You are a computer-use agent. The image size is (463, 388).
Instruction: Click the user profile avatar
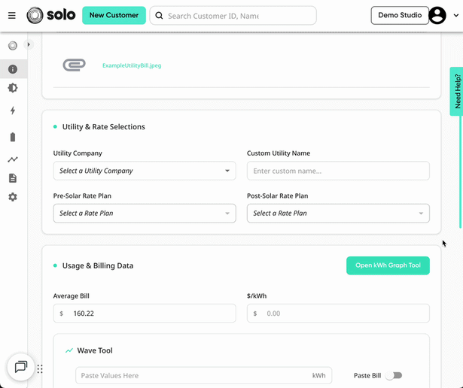(x=437, y=15)
